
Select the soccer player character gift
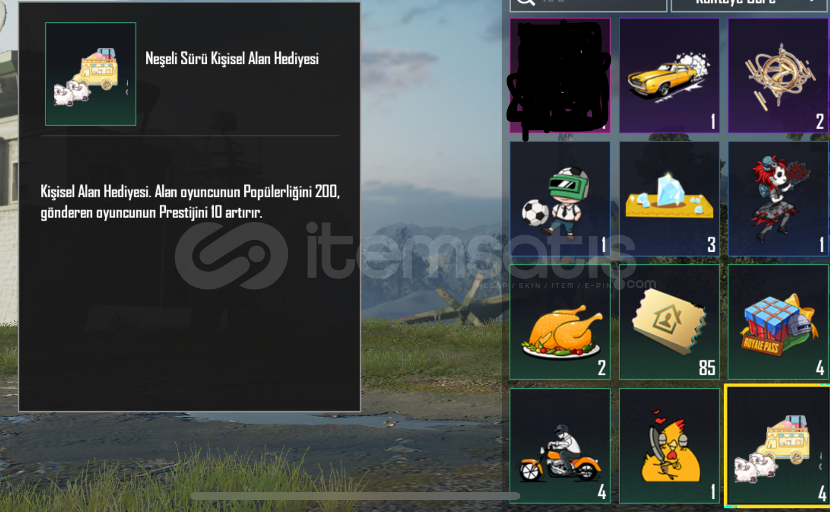click(x=560, y=199)
